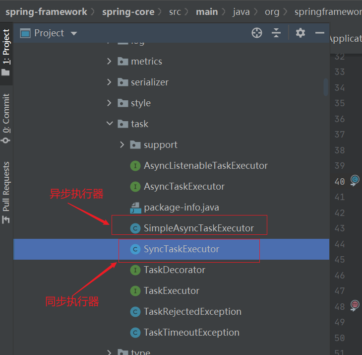Select the task folder icon
This screenshot has width=362, height=355.
pos(123,124)
